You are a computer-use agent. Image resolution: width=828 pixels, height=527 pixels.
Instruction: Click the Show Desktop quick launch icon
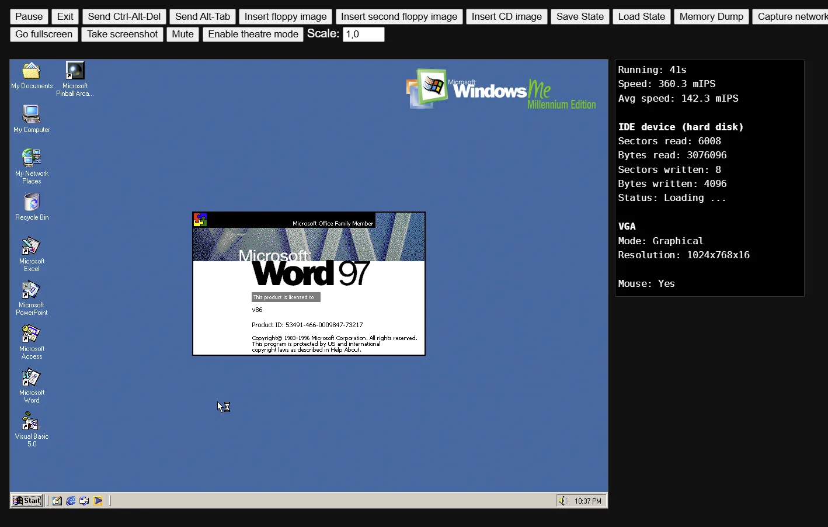[x=57, y=501]
